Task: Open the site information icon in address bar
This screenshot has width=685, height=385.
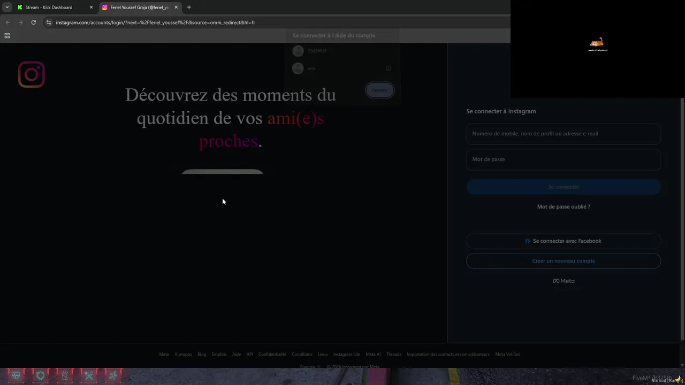Action: click(x=49, y=22)
